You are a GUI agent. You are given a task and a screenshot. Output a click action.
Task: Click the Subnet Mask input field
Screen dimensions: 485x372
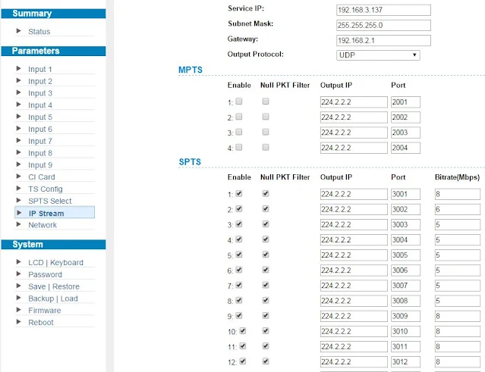pyautogui.click(x=383, y=25)
